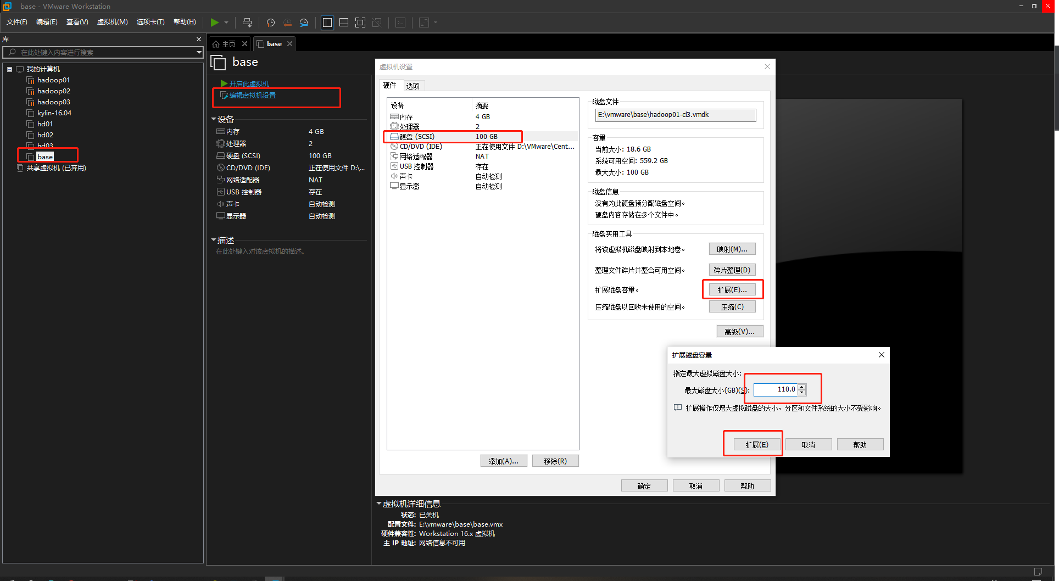Screen dimensions: 1059x581
Task: Click 帮助 in the expand disk dialog
Action: [860, 445]
